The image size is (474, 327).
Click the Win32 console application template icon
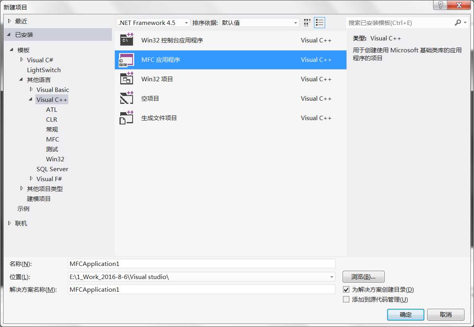(x=127, y=40)
